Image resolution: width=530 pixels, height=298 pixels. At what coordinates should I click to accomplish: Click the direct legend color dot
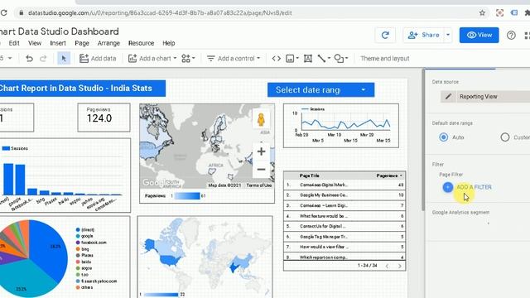78,230
